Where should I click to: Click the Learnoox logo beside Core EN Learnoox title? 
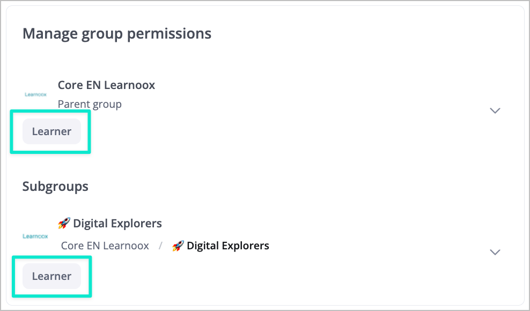pyautogui.click(x=35, y=94)
